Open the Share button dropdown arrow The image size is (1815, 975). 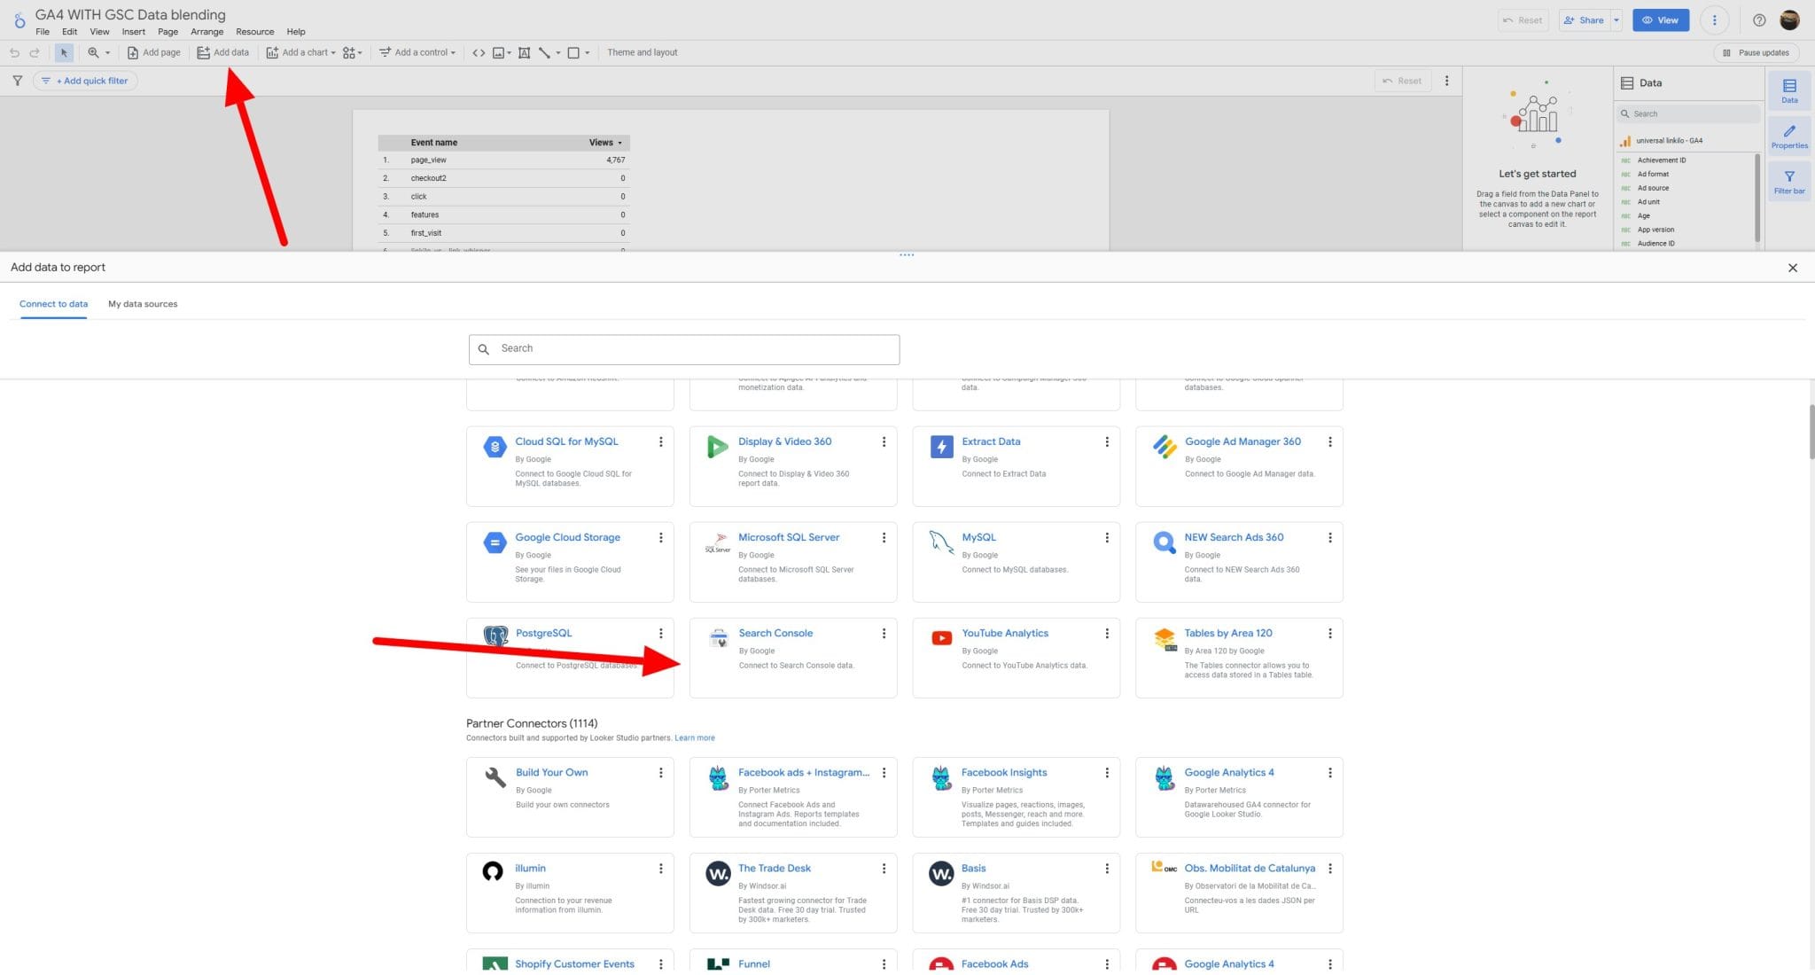coord(1615,19)
